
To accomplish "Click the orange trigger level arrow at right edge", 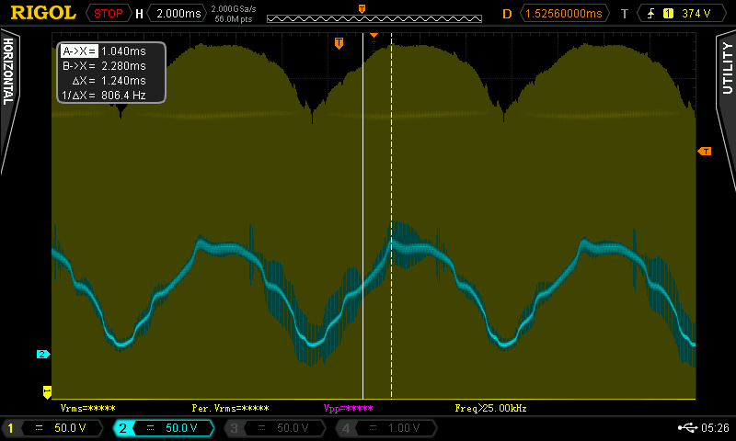I will coord(705,151).
